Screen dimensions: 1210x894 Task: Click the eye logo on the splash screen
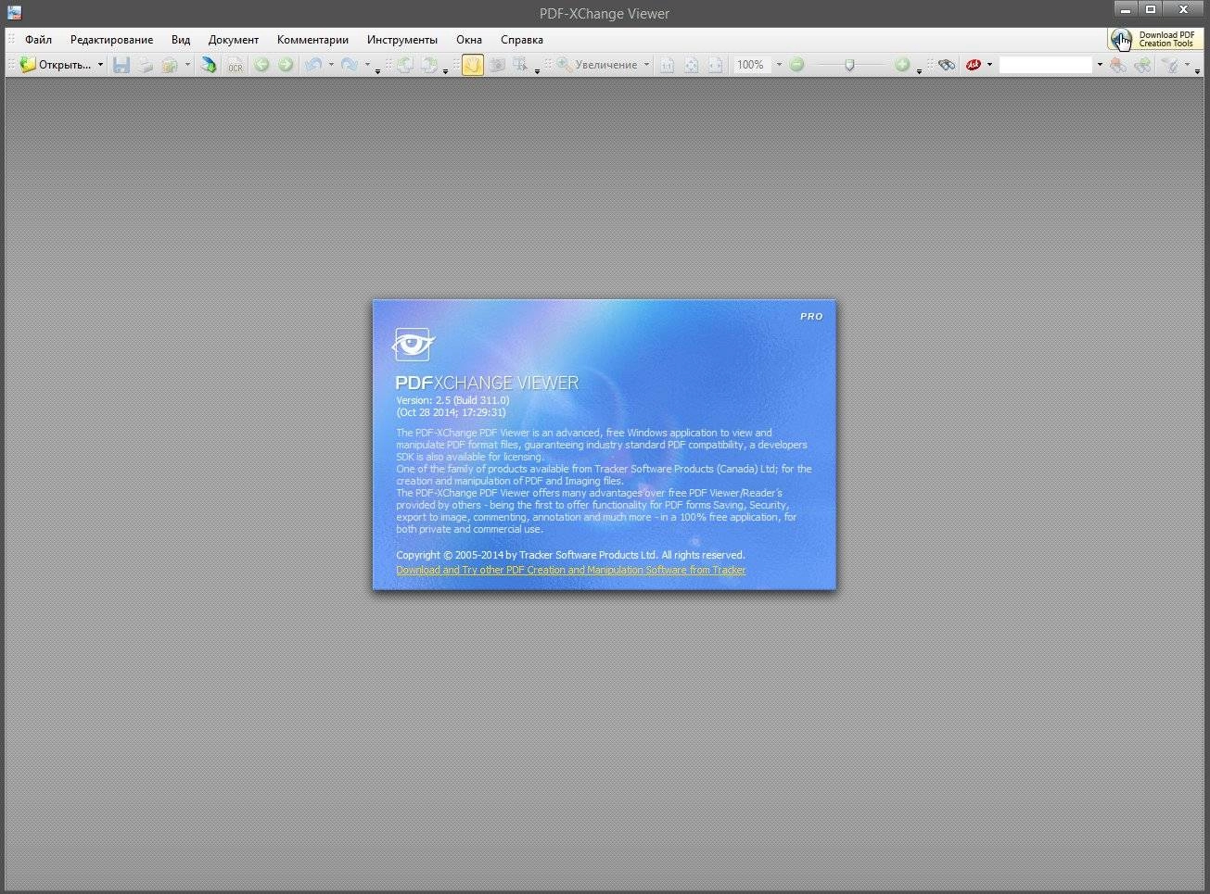pyautogui.click(x=413, y=345)
